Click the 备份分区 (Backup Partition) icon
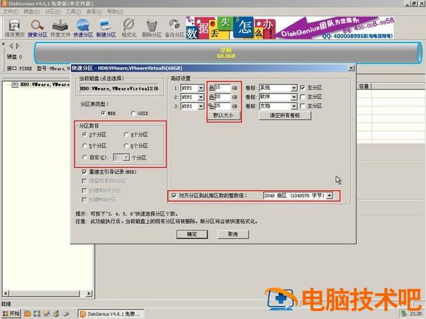 pyautogui.click(x=175, y=27)
